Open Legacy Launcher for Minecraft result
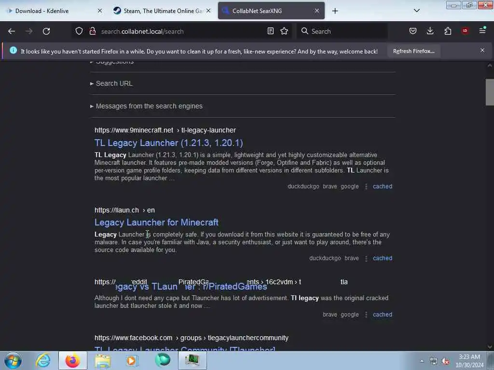This screenshot has width=494, height=370. pyautogui.click(x=157, y=223)
